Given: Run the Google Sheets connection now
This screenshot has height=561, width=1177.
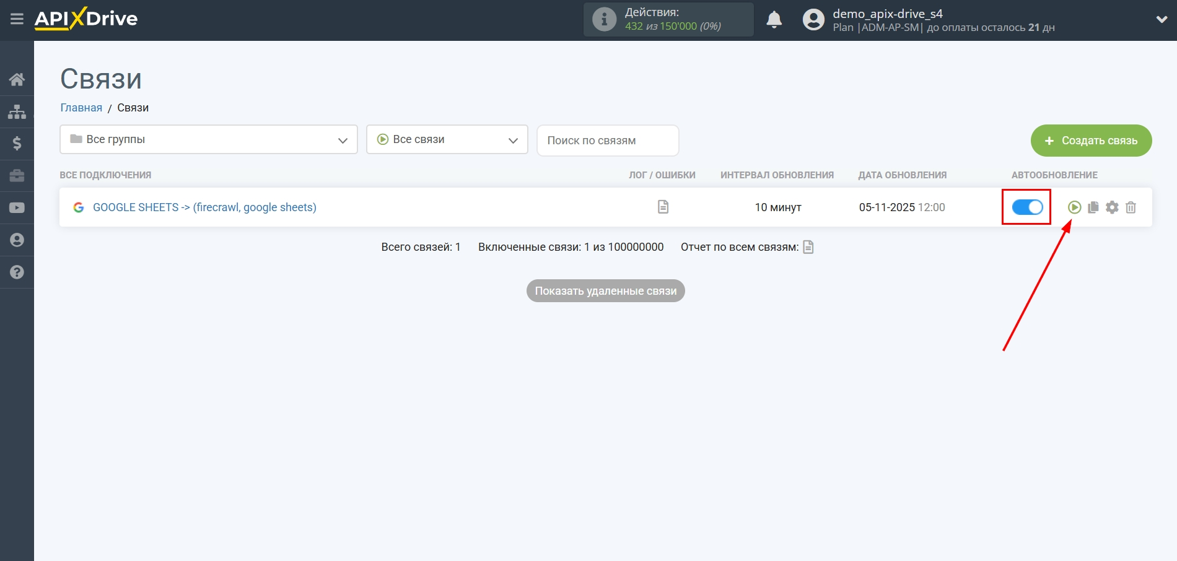Looking at the screenshot, I should [x=1074, y=207].
